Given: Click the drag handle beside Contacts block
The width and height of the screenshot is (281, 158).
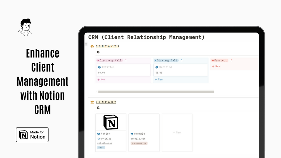Looking at the screenshot, I should click(86, 44).
